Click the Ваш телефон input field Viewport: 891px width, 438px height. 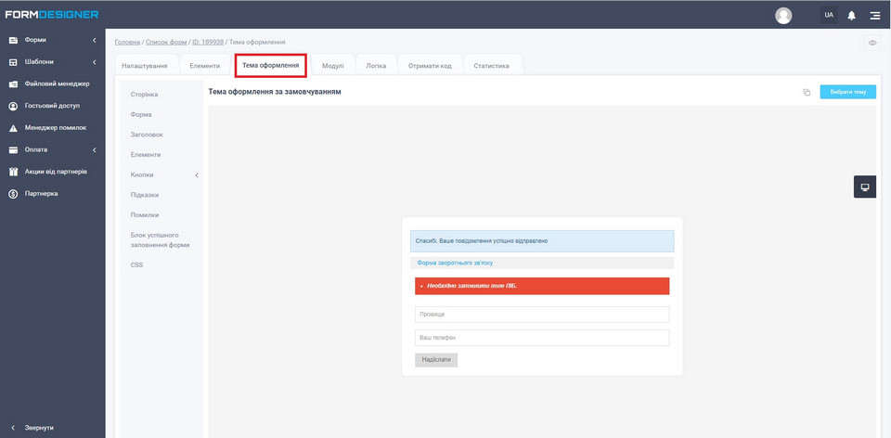[x=542, y=338]
